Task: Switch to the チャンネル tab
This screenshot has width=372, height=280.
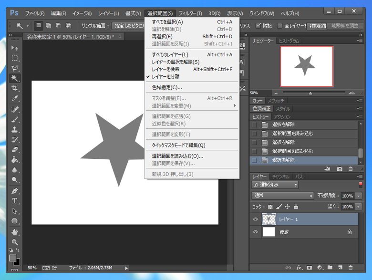Action: (x=280, y=176)
